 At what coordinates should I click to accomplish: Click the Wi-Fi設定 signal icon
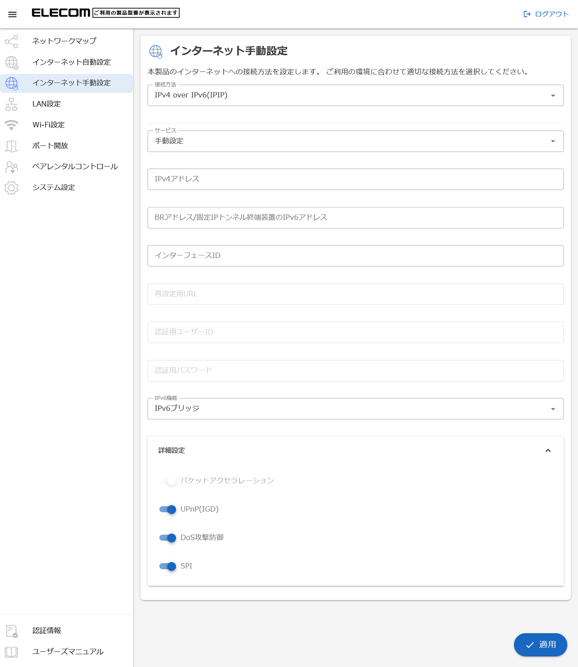point(12,125)
